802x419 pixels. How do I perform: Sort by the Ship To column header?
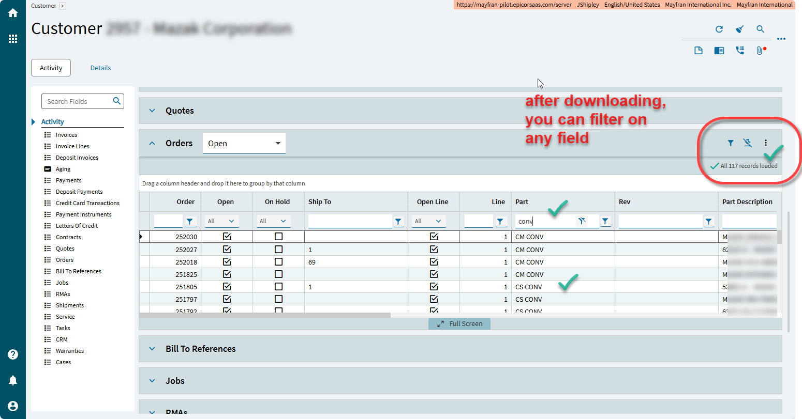320,202
